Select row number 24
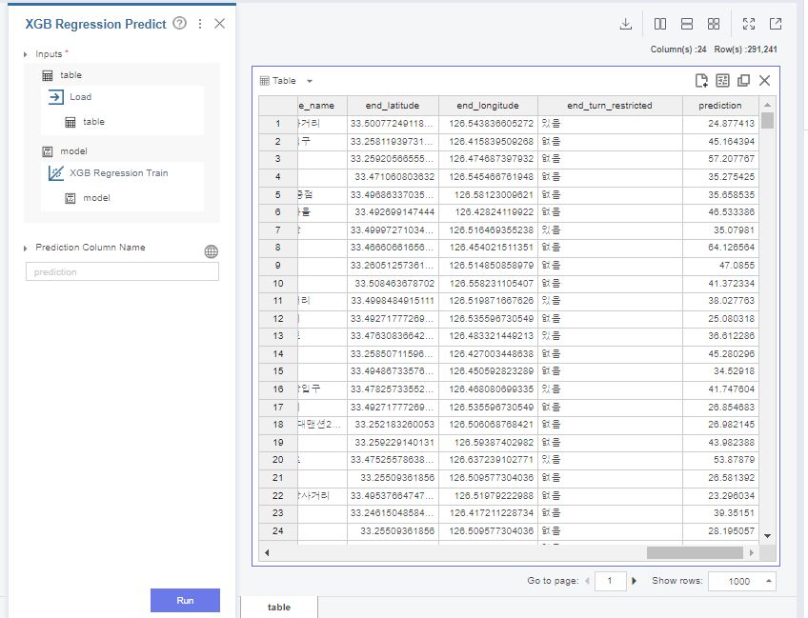This screenshot has width=808, height=618. (x=278, y=531)
